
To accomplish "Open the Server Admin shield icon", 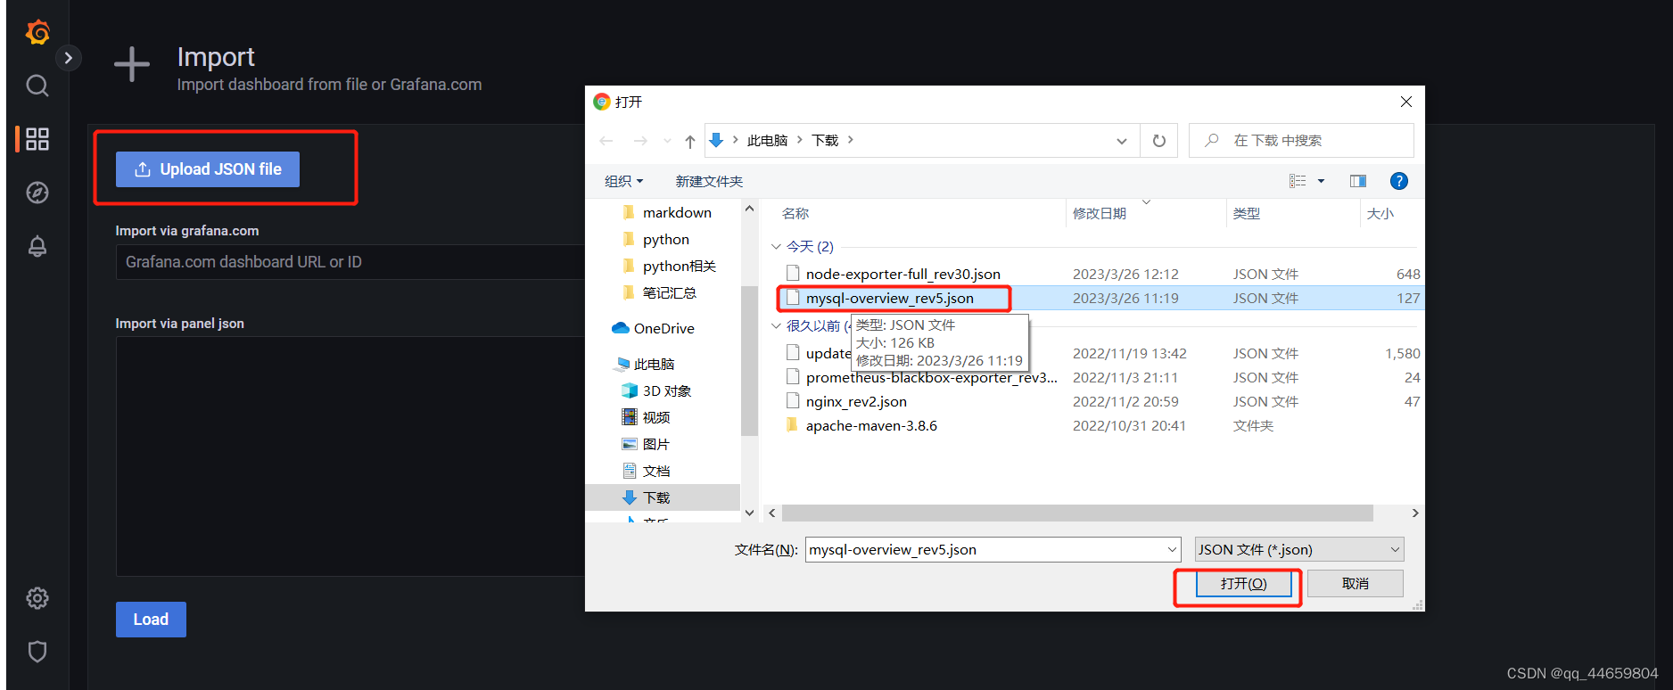I will coord(37,652).
